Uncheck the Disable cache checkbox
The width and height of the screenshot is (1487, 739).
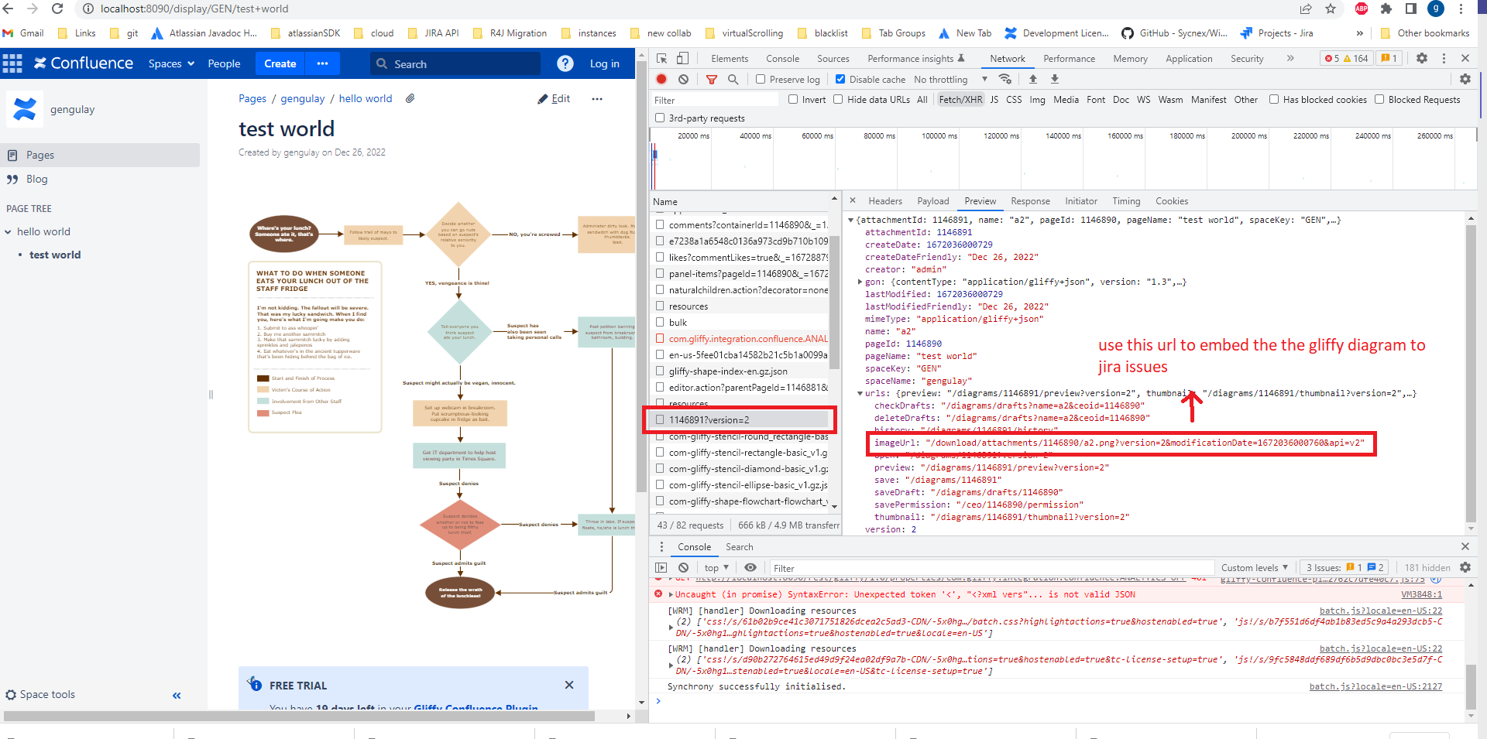coord(840,79)
